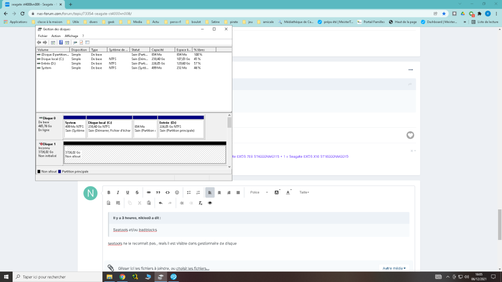Toggle preview with the eye icon
This screenshot has height=282, width=502.
tap(210, 203)
